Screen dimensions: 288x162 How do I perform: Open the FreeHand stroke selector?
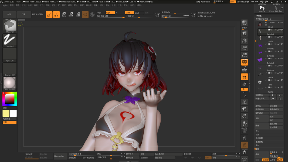point(10,40)
